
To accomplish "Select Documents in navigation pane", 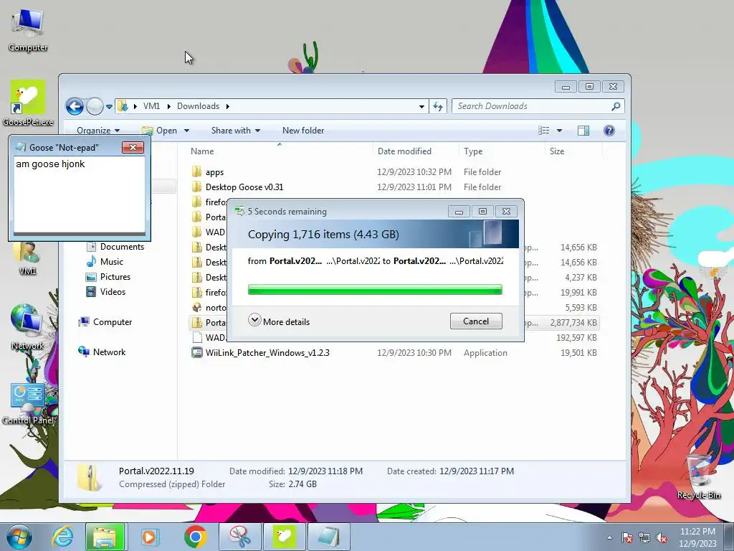I will tap(115, 247).
